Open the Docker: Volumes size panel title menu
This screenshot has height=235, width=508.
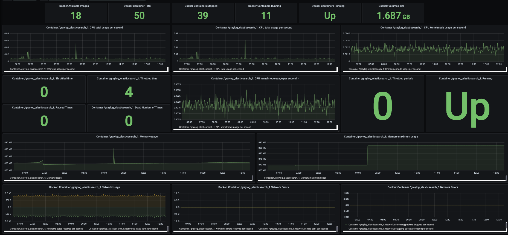tap(391, 6)
